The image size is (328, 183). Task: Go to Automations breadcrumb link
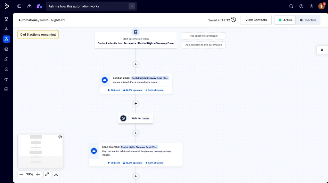pyautogui.click(x=28, y=20)
